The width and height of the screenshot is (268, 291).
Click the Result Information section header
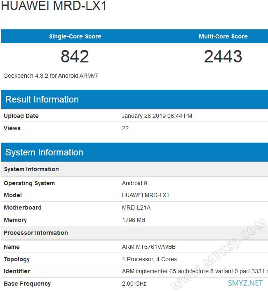(134, 99)
